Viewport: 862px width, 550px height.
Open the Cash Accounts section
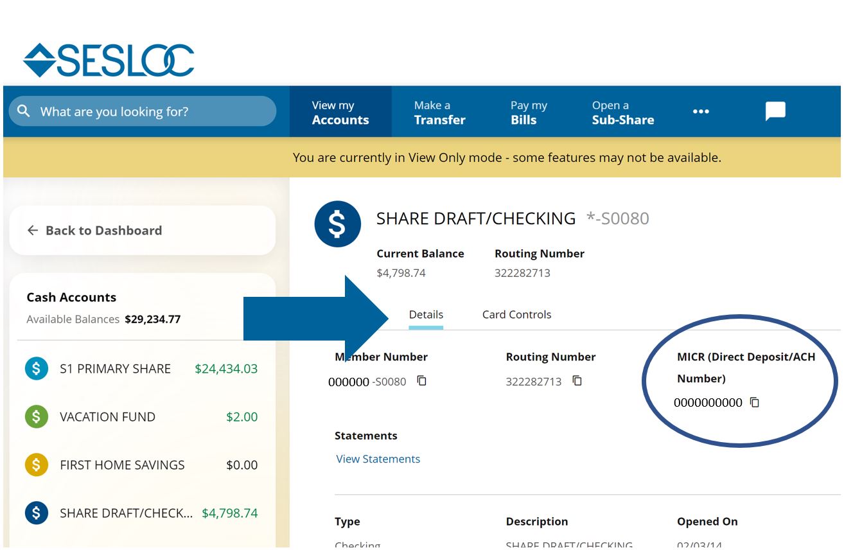[x=71, y=297]
